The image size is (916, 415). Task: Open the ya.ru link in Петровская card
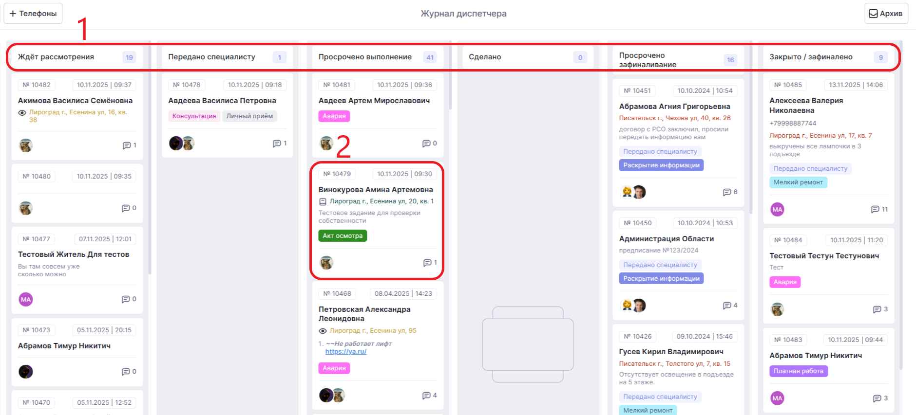[x=345, y=352]
